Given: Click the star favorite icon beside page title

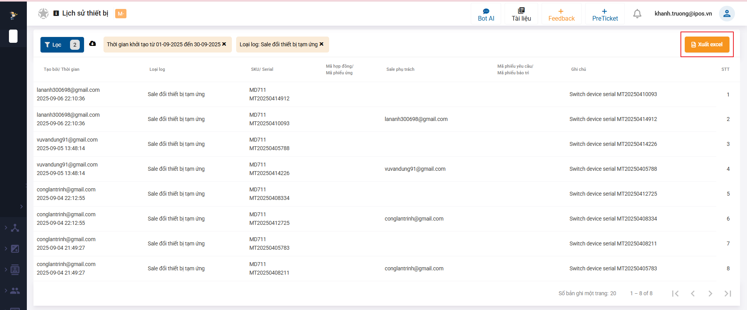Looking at the screenshot, I should (43, 14).
